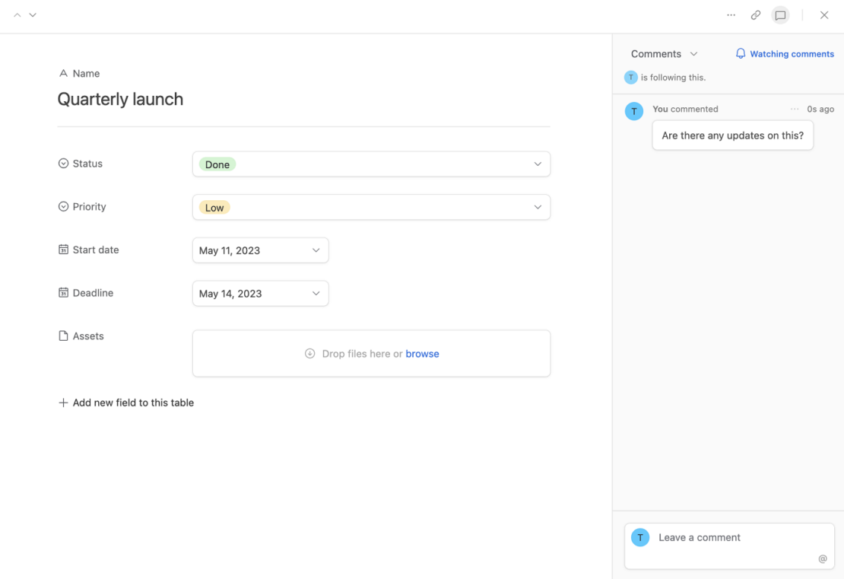Image resolution: width=844 pixels, height=579 pixels.
Task: Toggle Watching comments notifications
Action: (784, 53)
